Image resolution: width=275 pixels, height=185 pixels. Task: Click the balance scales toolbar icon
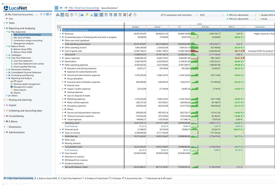click(135, 15)
